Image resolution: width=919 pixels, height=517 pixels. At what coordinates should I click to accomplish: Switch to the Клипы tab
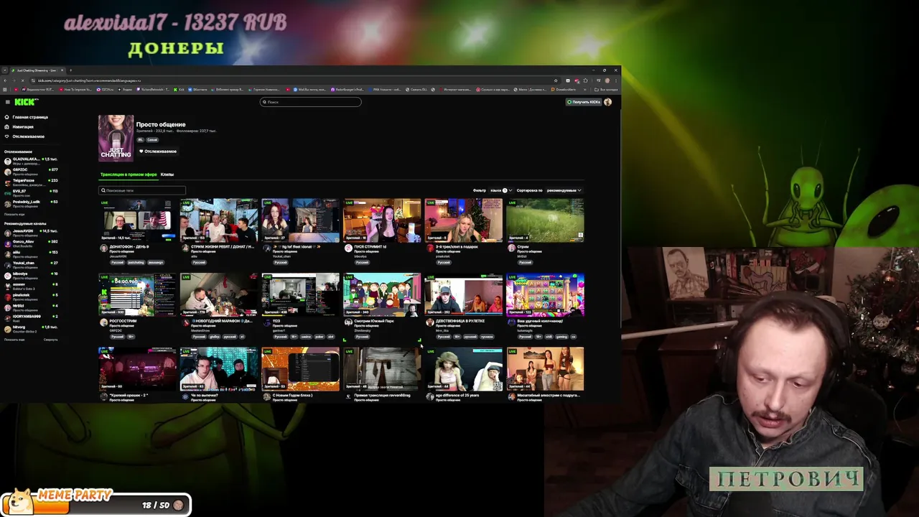tap(167, 174)
